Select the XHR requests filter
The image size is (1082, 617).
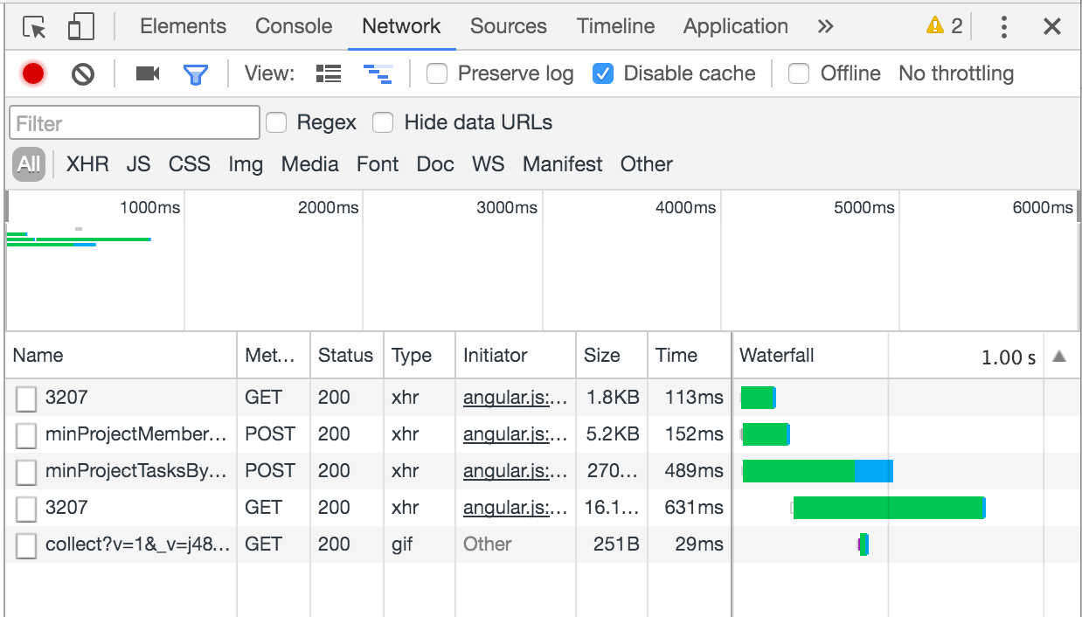tap(87, 164)
